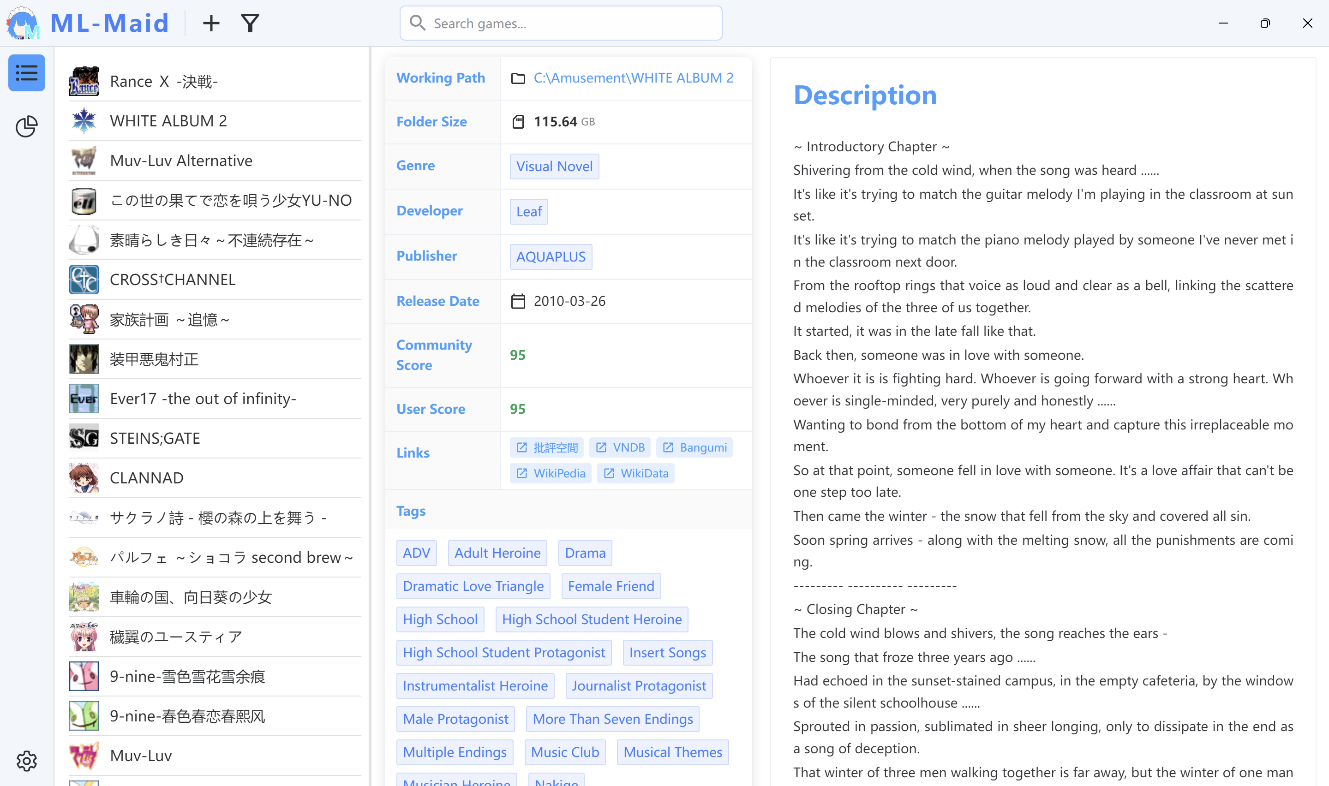
Task: Click the CROSS†CHANNEL thumbnail icon
Action: (x=84, y=280)
